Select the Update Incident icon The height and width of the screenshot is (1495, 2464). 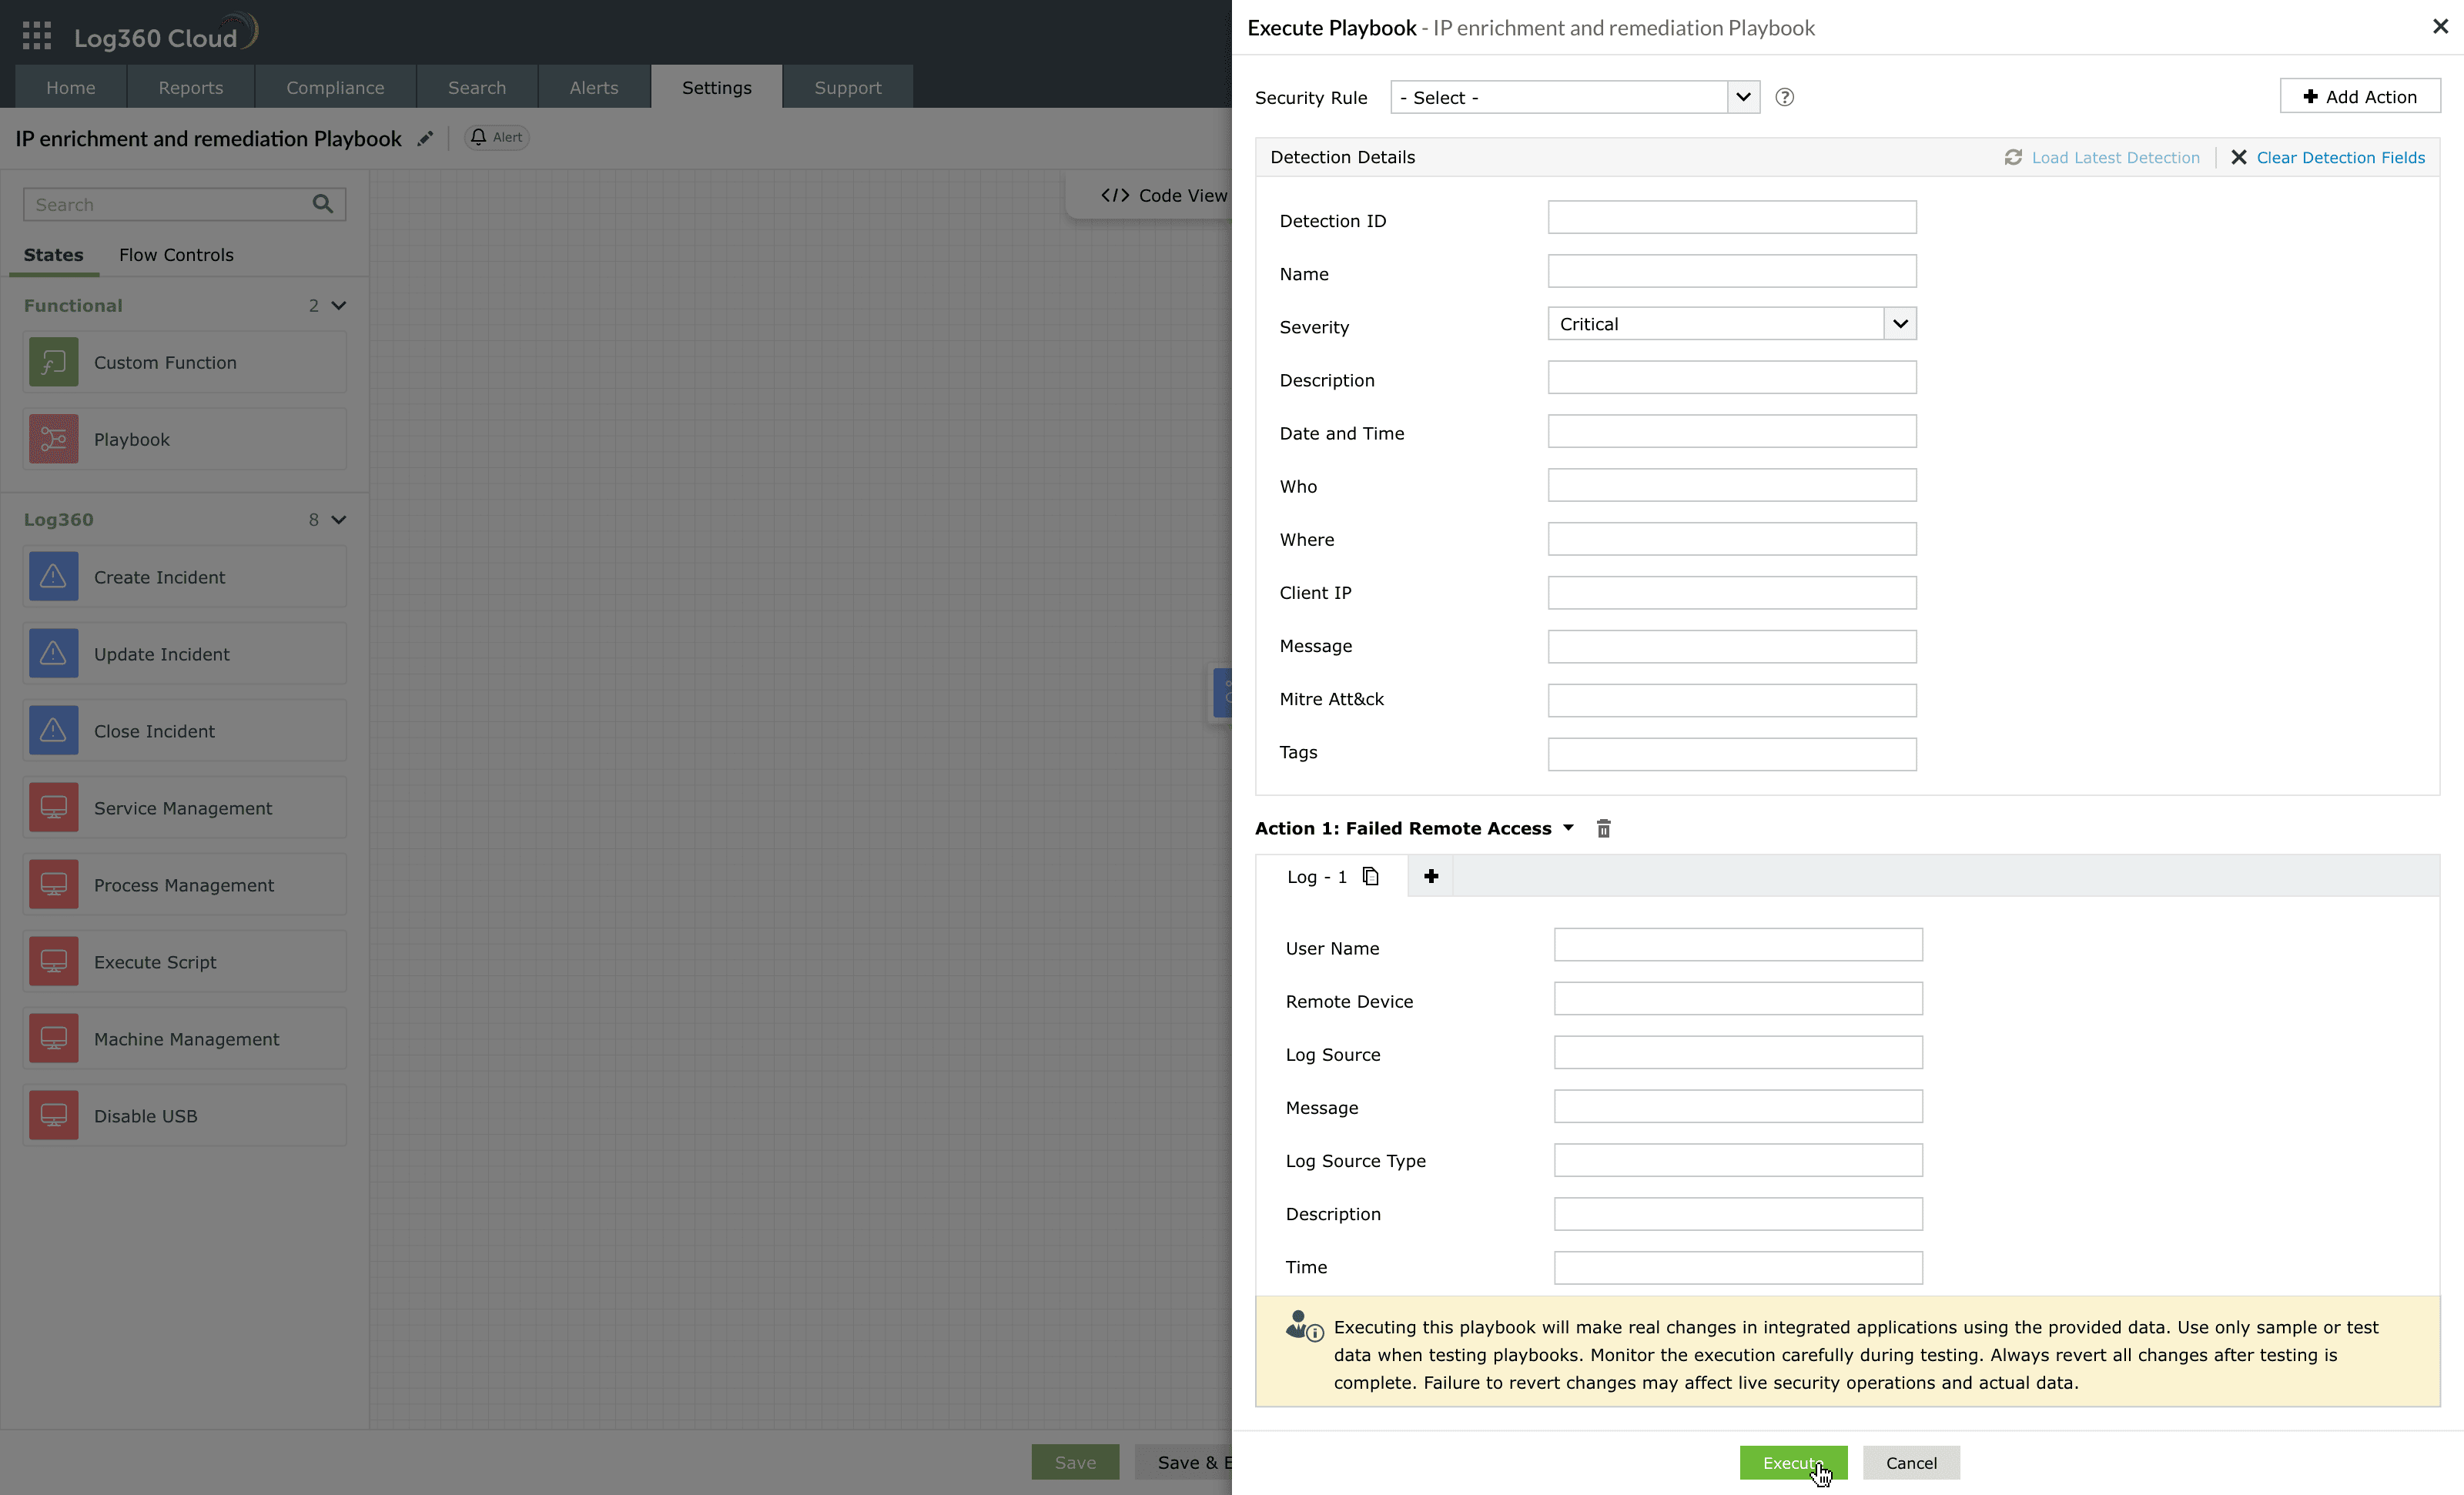[54, 654]
